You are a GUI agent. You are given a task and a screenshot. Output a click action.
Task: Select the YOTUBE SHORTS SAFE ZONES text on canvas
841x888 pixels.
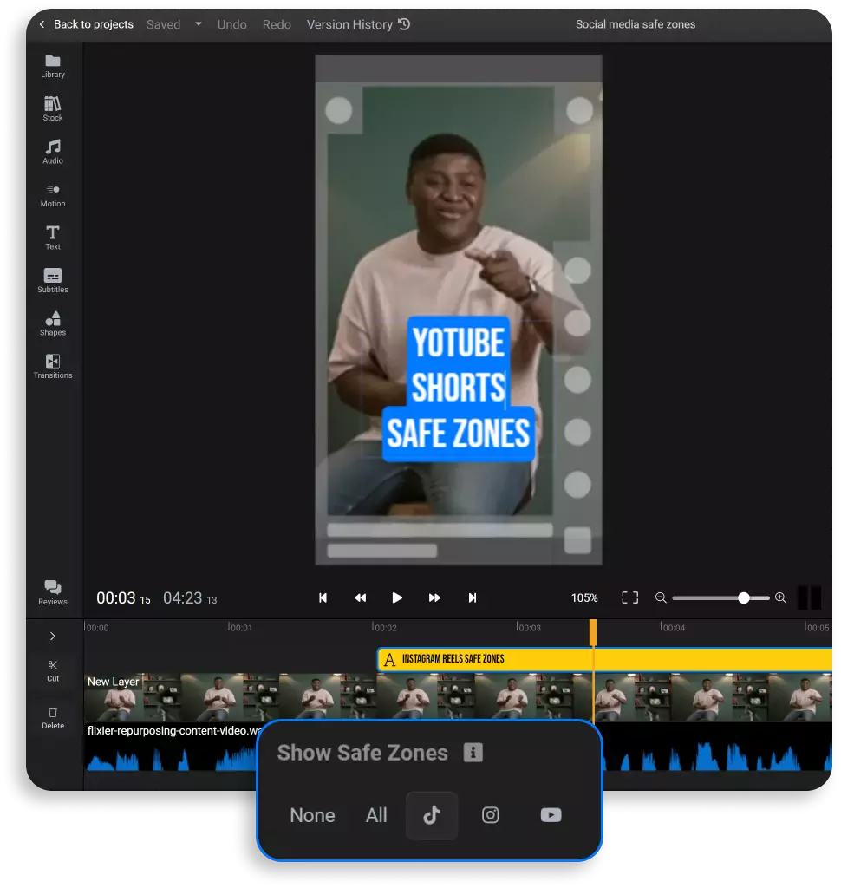[x=458, y=388]
